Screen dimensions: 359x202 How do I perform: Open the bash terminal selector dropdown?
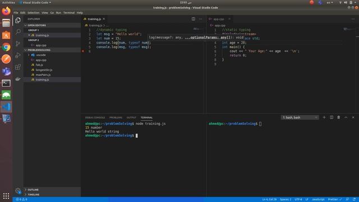[300, 117]
